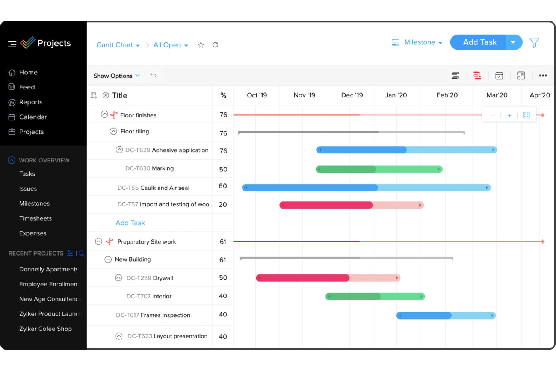Open Reports in sidebar
Image resolution: width=556 pixels, height=371 pixels.
(x=25, y=102)
